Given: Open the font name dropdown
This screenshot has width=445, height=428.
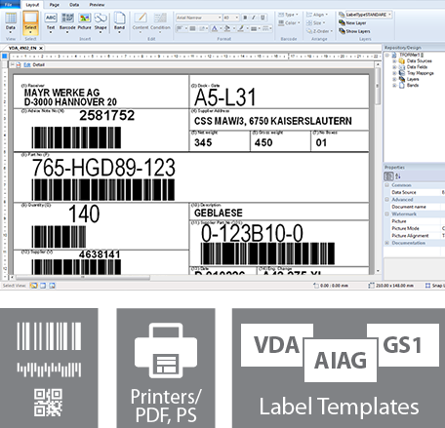Looking at the screenshot, I should click(x=220, y=18).
